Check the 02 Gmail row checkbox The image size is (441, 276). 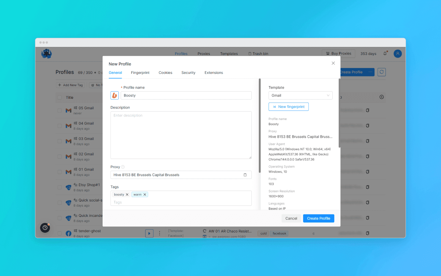click(x=60, y=156)
